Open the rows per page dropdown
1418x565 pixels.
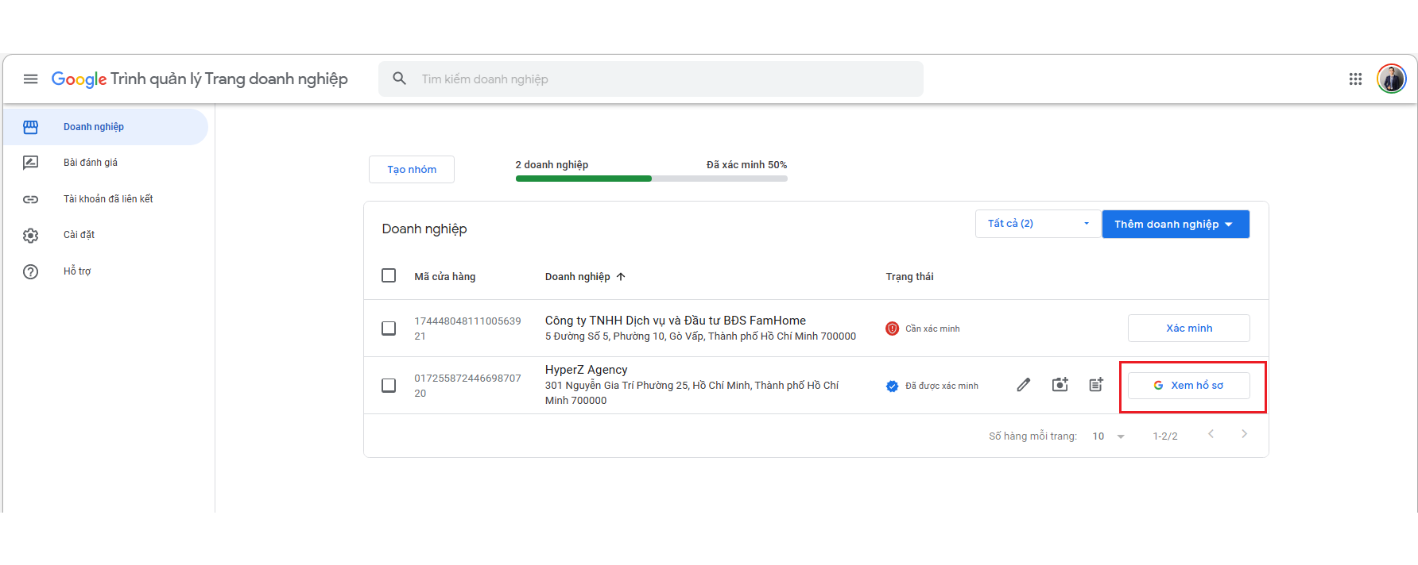click(1108, 436)
